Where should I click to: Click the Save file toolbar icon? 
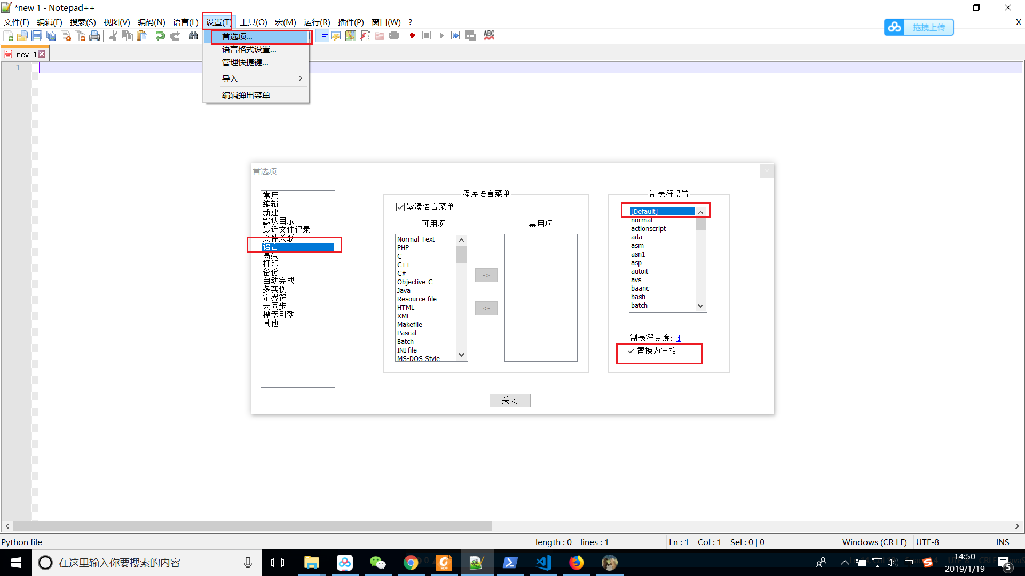pyautogui.click(x=37, y=36)
